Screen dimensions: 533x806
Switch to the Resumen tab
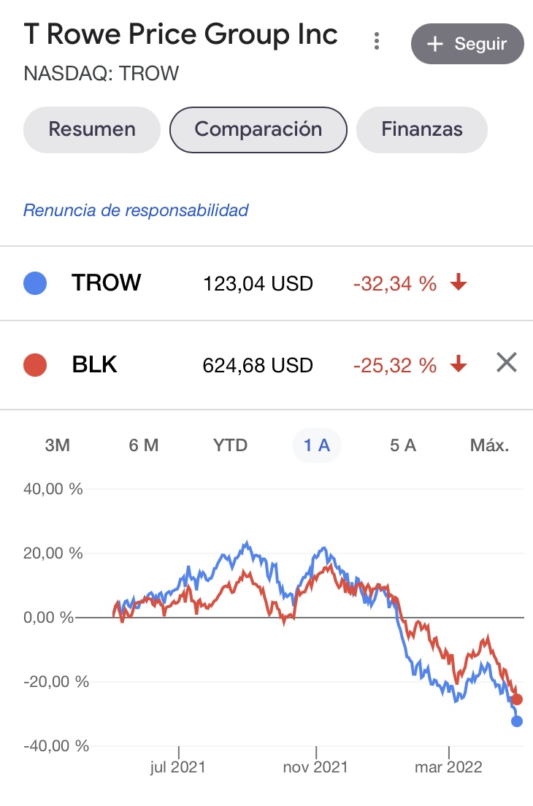coord(92,130)
